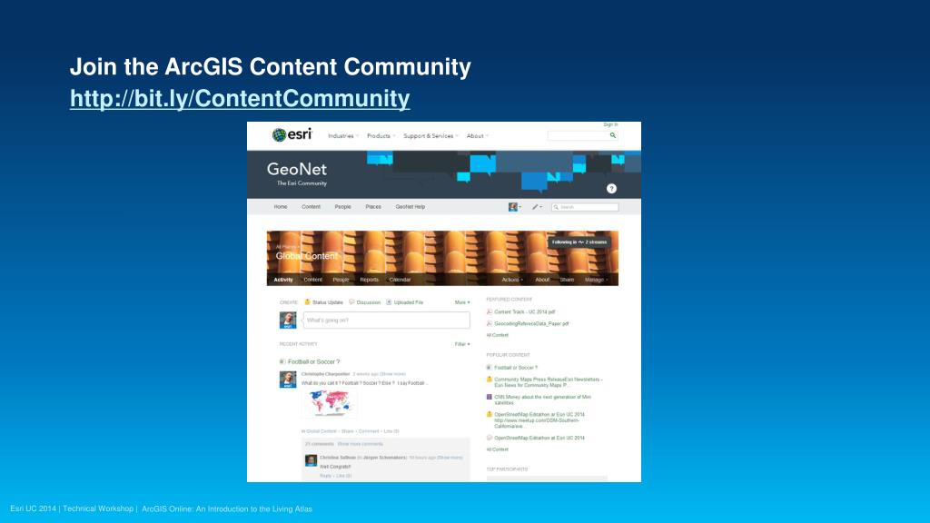Click the Following in 2 streams button
This screenshot has width=930, height=523.
579,242
